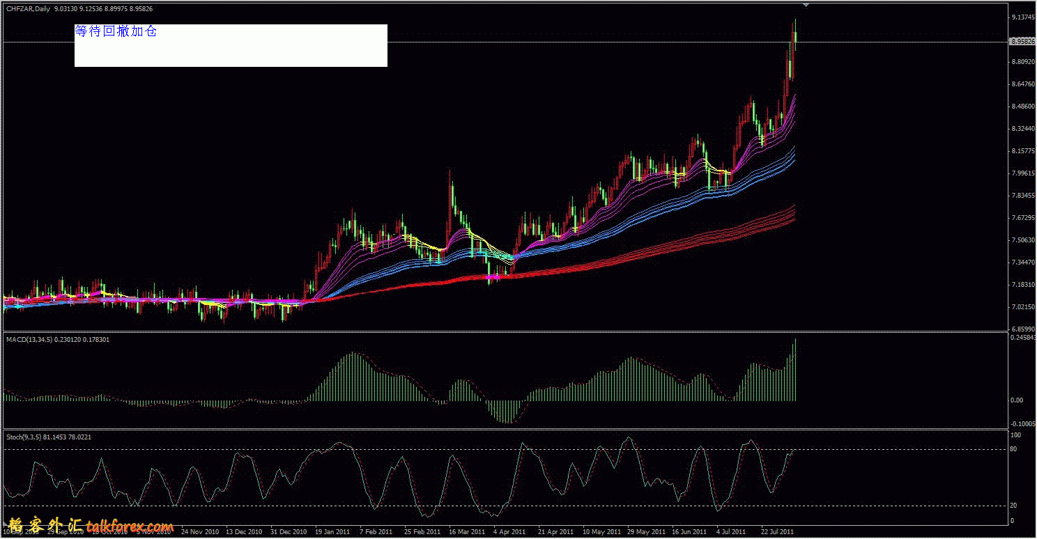Click the 24 Nov 2010 date label
This screenshot has width=1037, height=539.
click(200, 531)
